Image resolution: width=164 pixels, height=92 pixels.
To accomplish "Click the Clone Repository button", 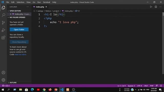I will pyautogui.click(x=19, y=42).
